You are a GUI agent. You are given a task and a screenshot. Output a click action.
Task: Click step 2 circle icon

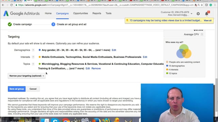click(x=53, y=24)
